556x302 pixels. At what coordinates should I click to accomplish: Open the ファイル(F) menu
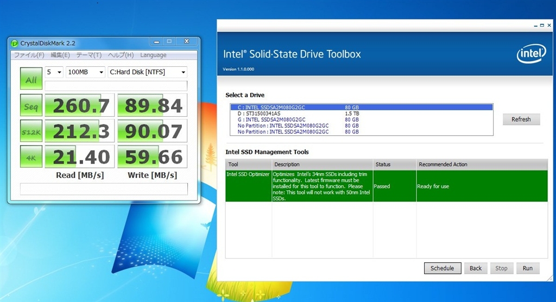(x=29, y=55)
